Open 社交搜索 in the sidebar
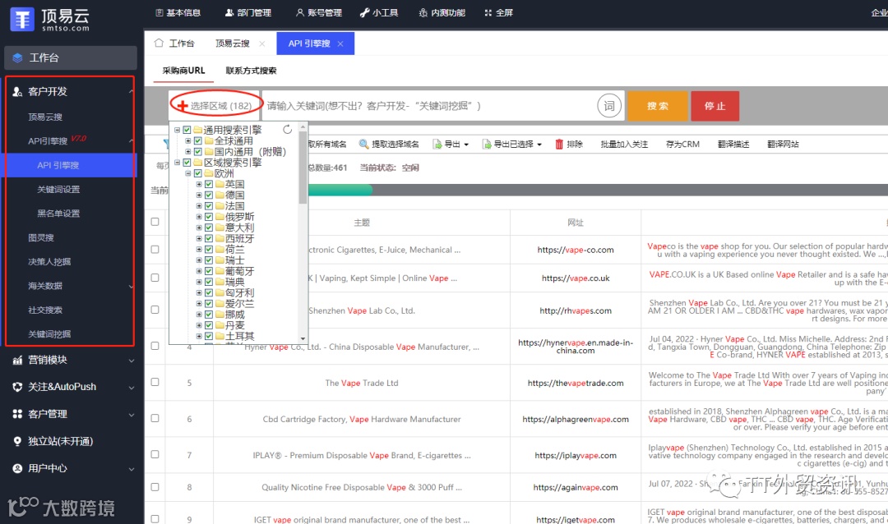The image size is (888, 524). point(45,310)
